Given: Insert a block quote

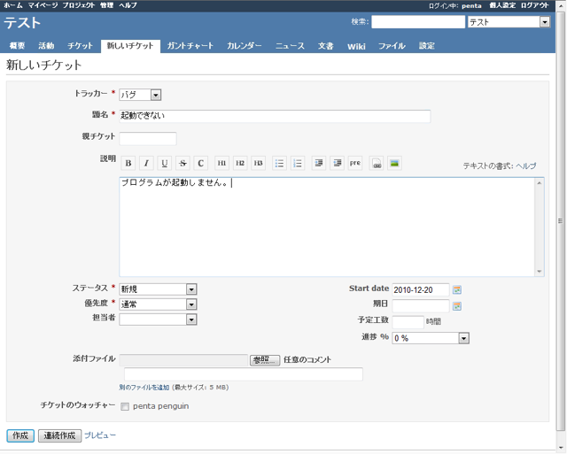Looking at the screenshot, I should (x=319, y=163).
